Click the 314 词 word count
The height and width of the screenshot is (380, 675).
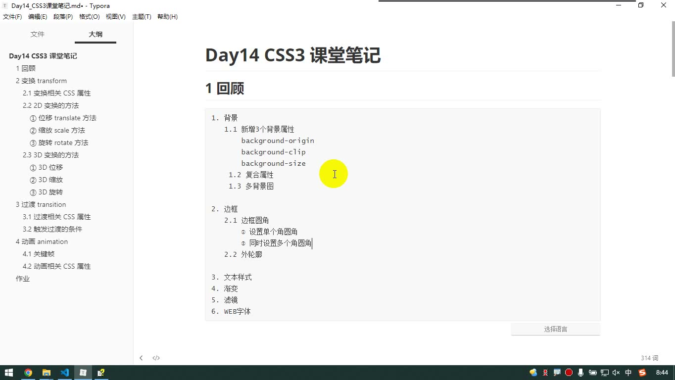point(649,358)
